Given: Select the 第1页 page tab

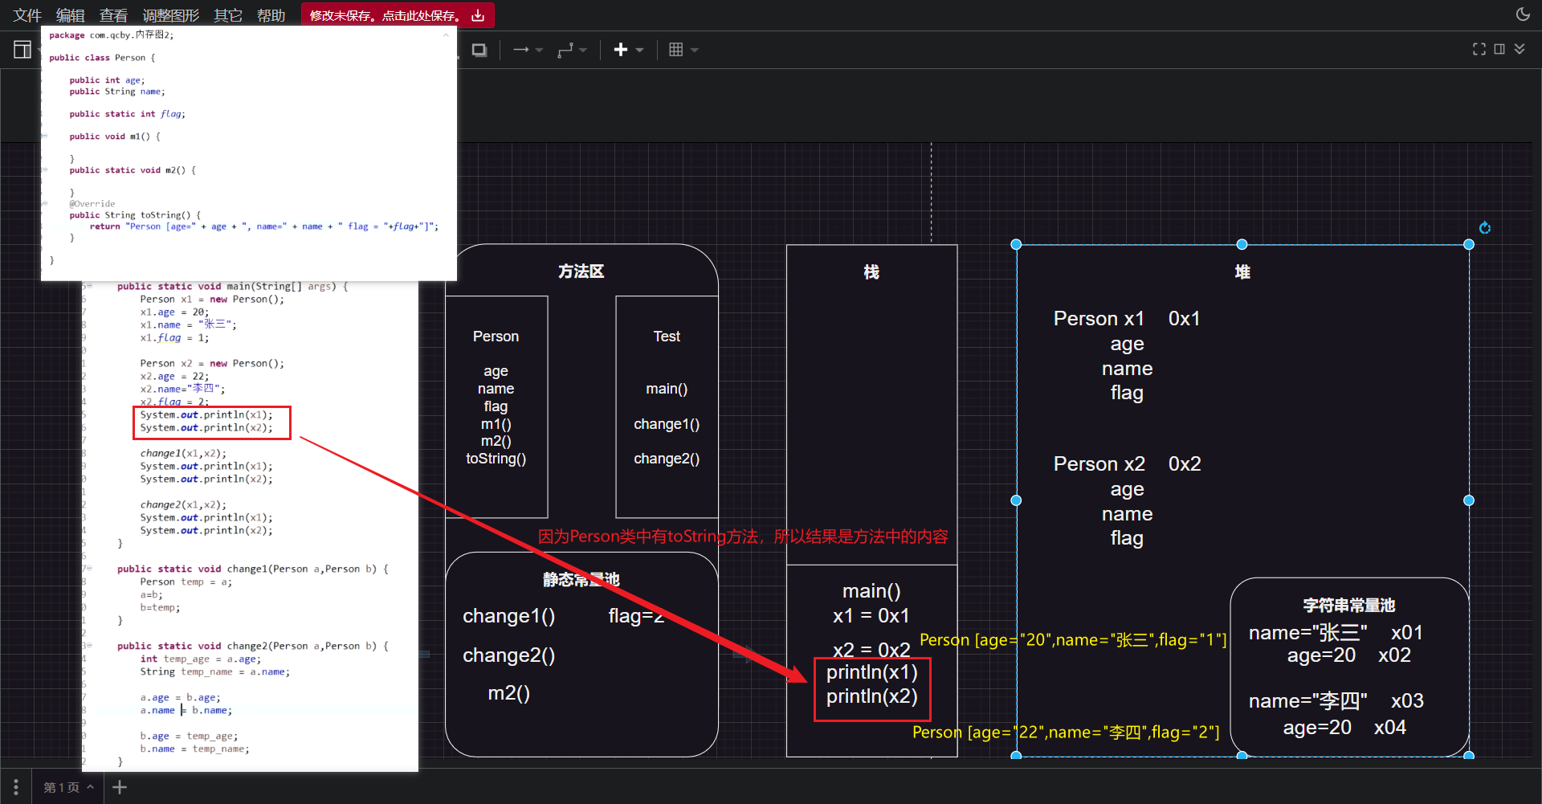Looking at the screenshot, I should pyautogui.click(x=68, y=787).
